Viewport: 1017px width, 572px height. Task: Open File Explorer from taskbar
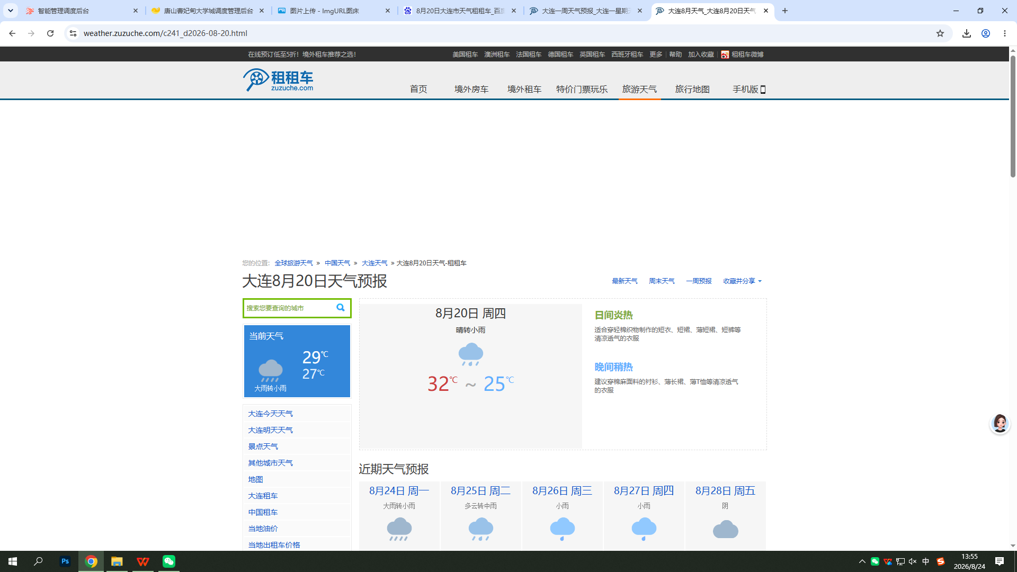pyautogui.click(x=117, y=561)
